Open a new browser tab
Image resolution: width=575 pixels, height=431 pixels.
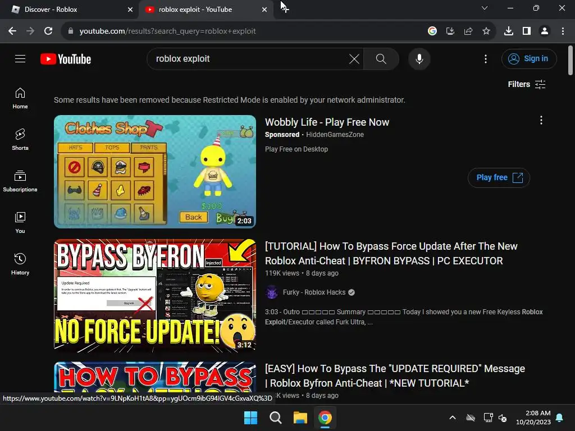point(285,8)
